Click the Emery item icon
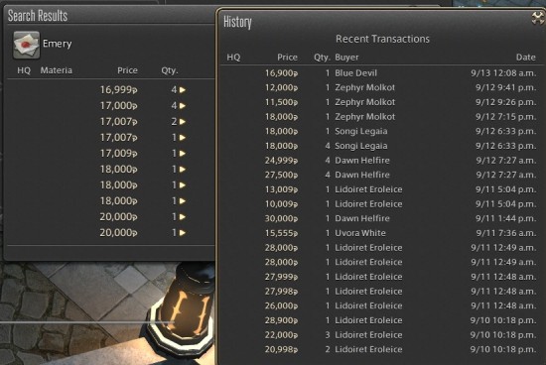Image resolution: width=546 pixels, height=365 pixels. tap(27, 45)
